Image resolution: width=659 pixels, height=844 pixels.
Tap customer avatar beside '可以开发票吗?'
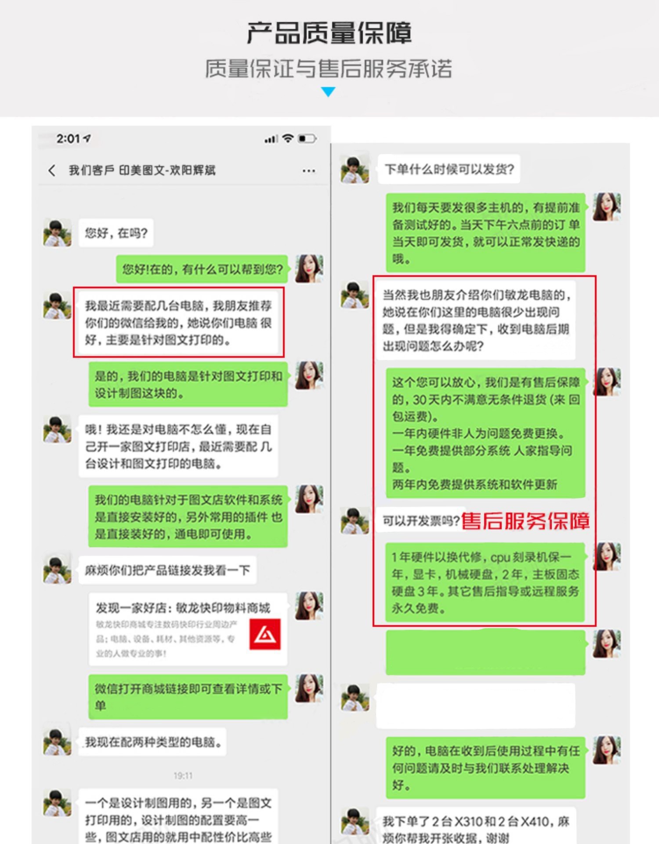(355, 520)
